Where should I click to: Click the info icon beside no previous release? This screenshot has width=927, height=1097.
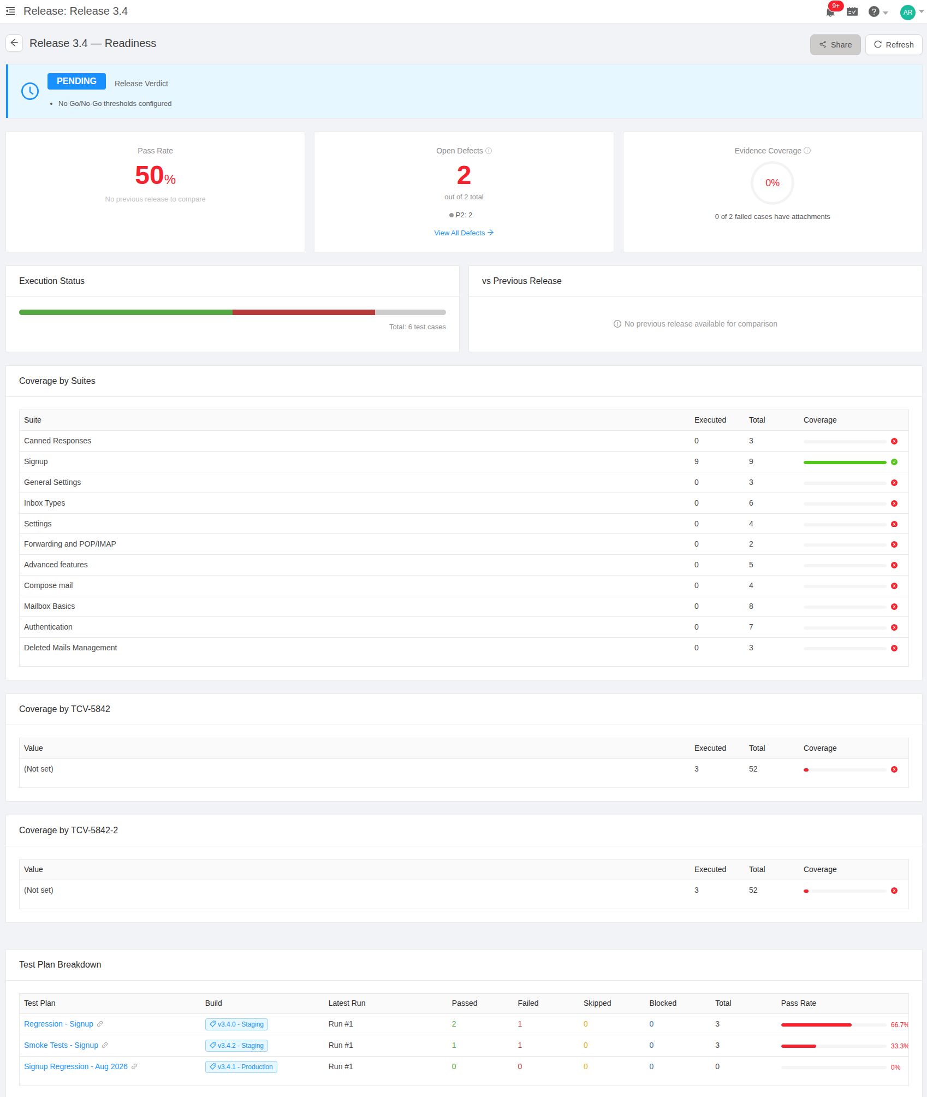(x=617, y=324)
